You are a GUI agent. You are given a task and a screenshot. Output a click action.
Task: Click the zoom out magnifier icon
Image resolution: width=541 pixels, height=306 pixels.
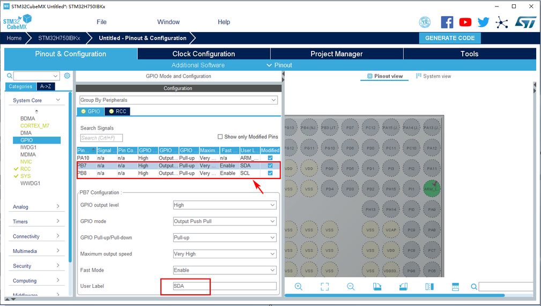[351, 287]
